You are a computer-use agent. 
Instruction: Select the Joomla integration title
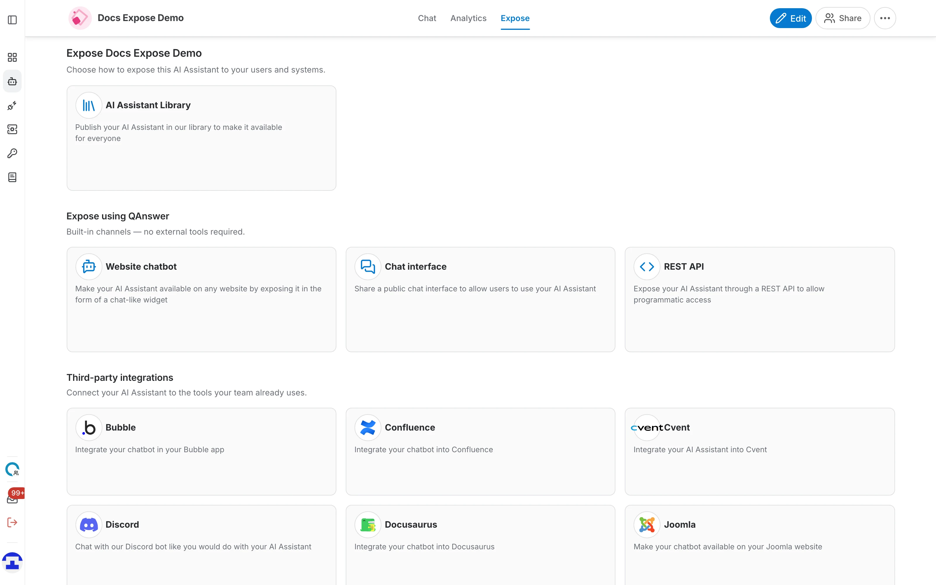click(x=679, y=525)
